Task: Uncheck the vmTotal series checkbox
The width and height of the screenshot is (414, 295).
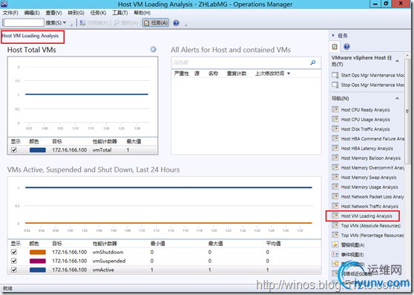Action: 14,150
